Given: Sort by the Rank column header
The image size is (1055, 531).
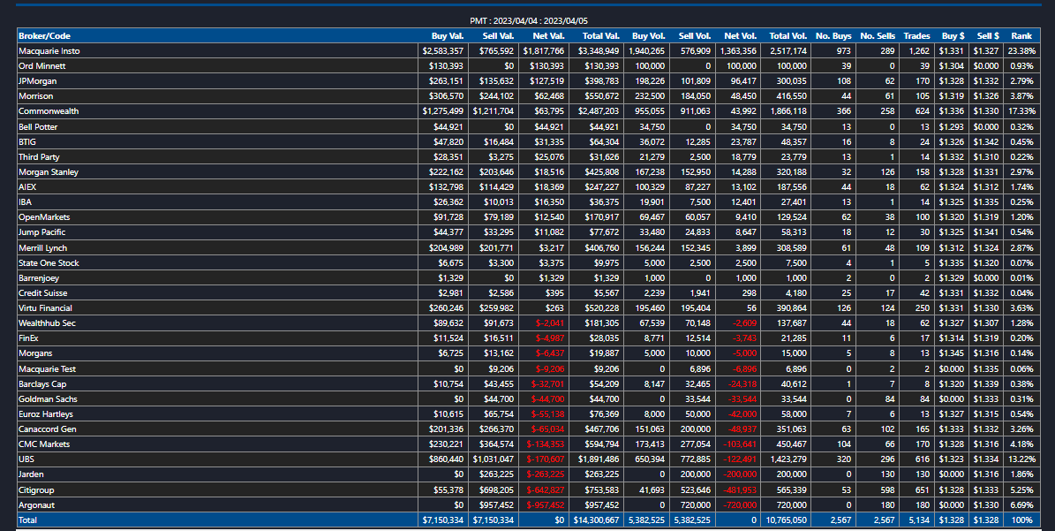Looking at the screenshot, I should (x=1021, y=35).
